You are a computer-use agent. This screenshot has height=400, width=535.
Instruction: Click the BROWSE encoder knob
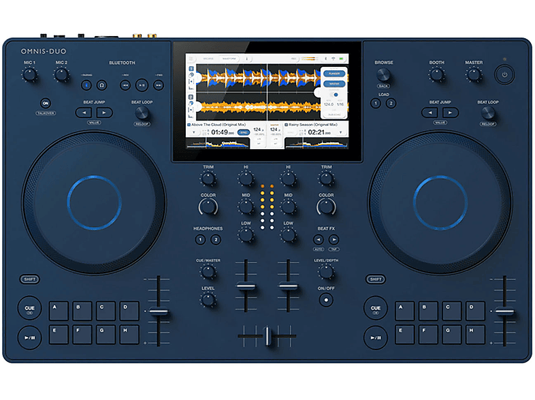383,74
